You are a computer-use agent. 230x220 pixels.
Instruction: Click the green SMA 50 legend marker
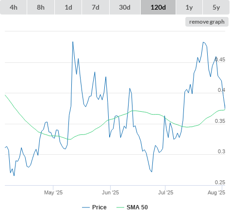point(120,207)
